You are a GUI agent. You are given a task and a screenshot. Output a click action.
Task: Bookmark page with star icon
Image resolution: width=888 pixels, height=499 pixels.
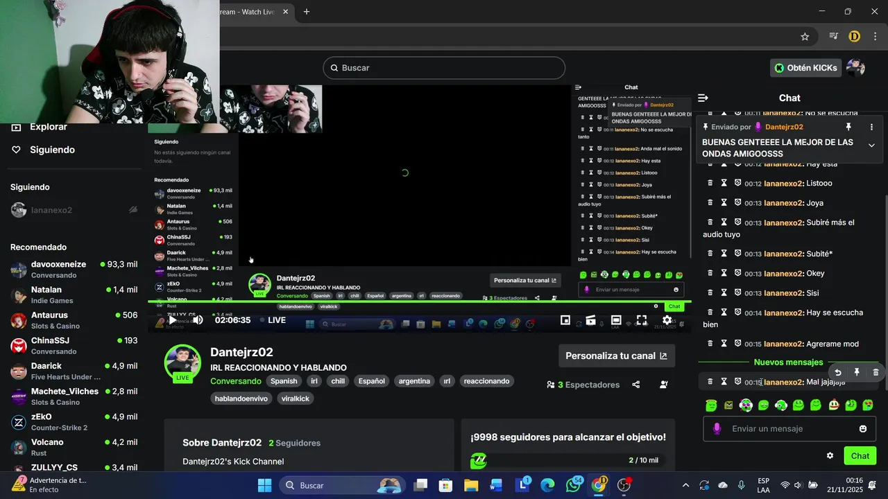tap(805, 37)
